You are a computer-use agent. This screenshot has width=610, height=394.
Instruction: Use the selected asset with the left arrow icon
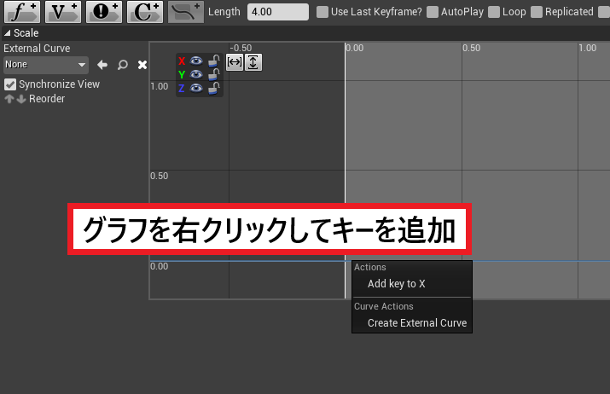(102, 65)
